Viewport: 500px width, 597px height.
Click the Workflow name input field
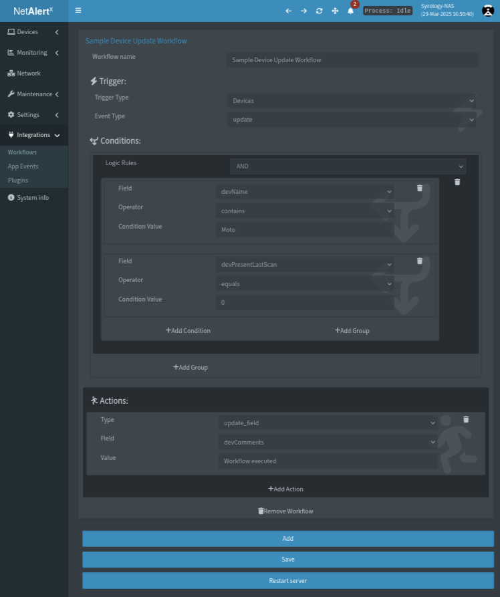352,60
